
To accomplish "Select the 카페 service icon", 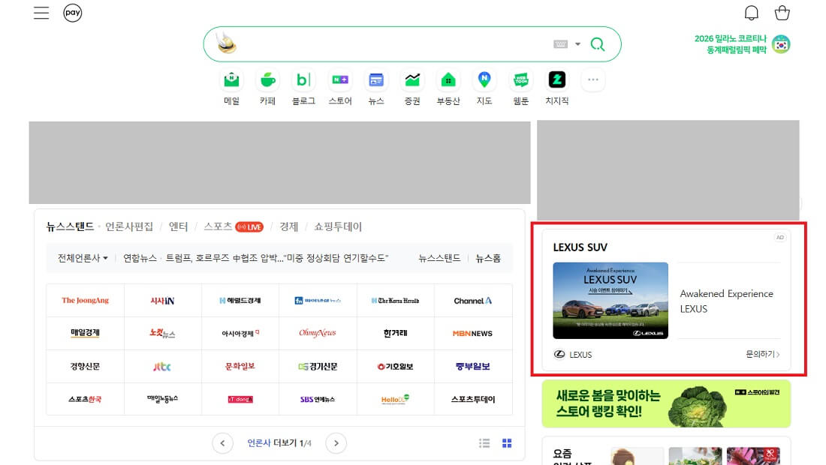I will (267, 80).
